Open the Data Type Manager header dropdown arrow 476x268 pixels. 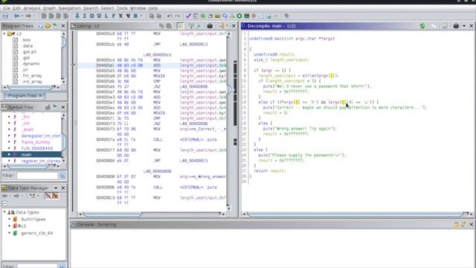tap(56, 188)
